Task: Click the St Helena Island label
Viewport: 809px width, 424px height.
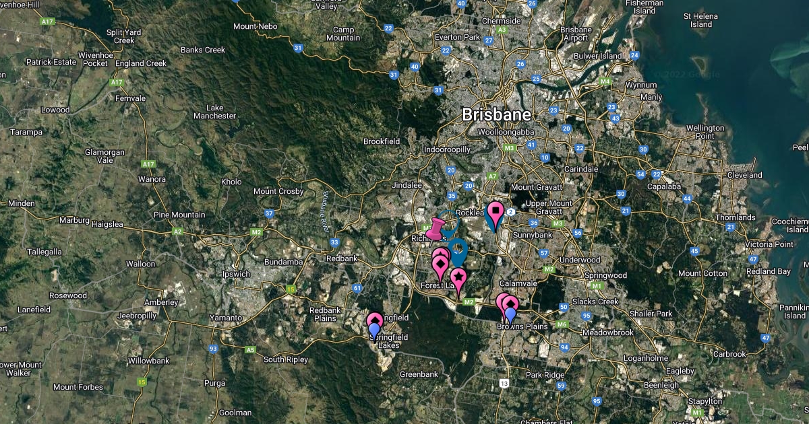Action: coord(697,20)
